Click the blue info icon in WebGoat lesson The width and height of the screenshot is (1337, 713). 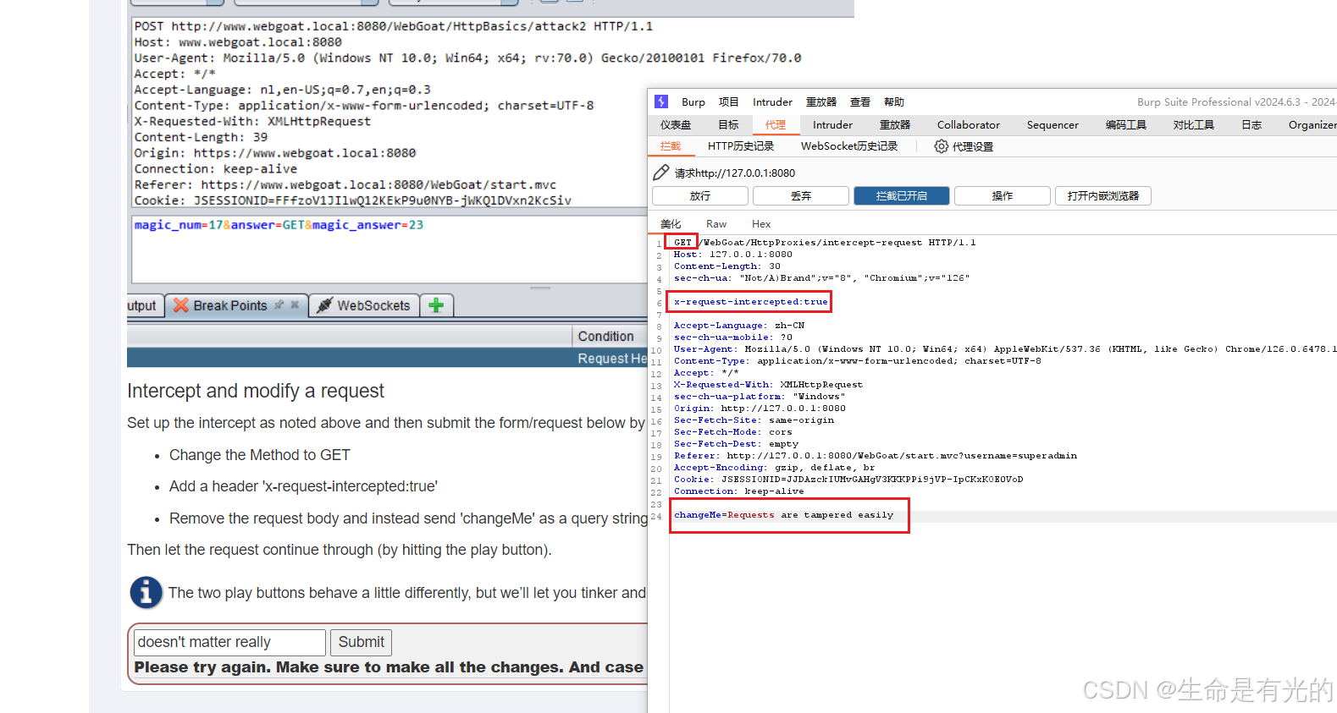(146, 592)
